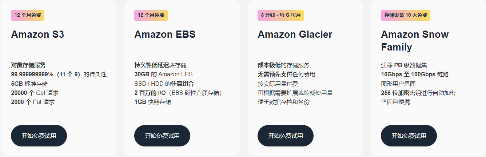Image resolution: width=486 pixels, height=157 pixels.
Task: Begin the Amazon Snow Family free trial
Action: (409, 136)
